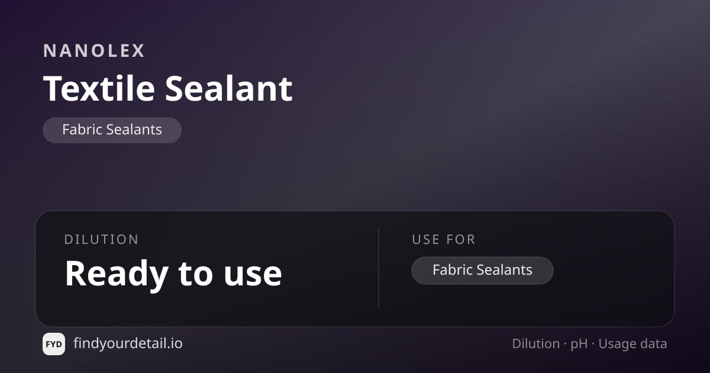The width and height of the screenshot is (710, 373).
Task: Open the findyourdetail.io link
Action: pyautogui.click(x=128, y=343)
